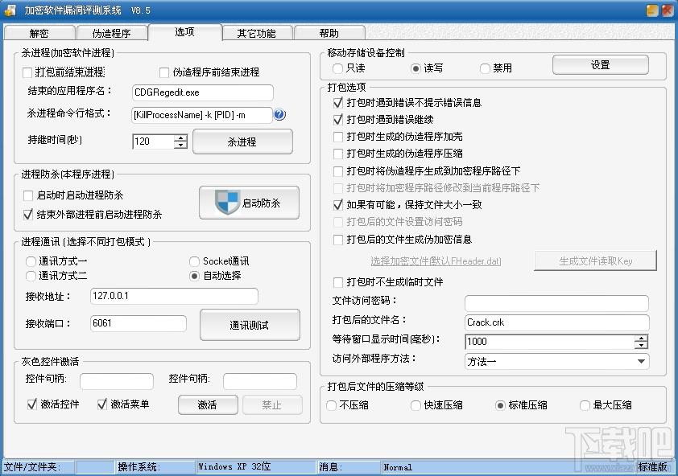Select 自动选择 communication radio
The image size is (678, 476).
(195, 276)
